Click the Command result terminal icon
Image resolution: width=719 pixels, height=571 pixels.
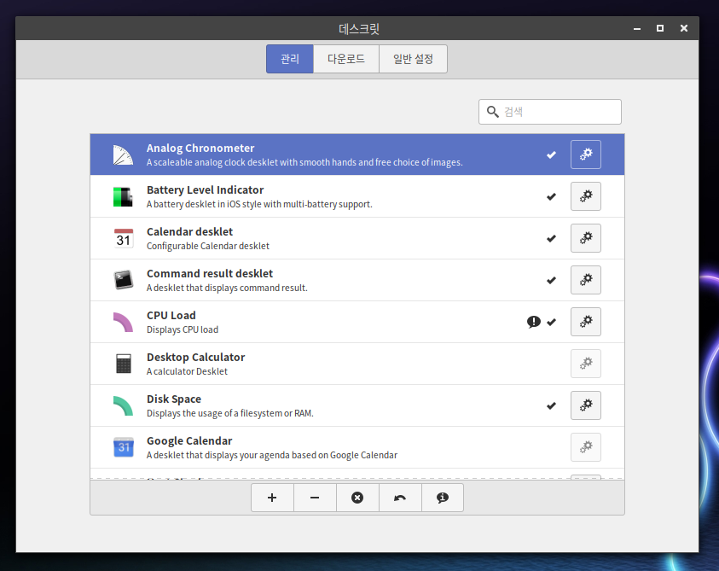click(x=124, y=280)
